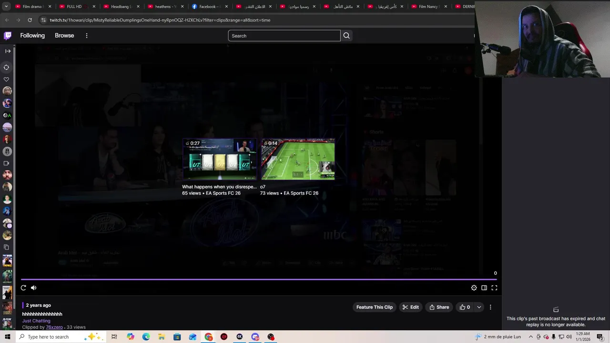Click the purple clip progress bar

[259, 280]
